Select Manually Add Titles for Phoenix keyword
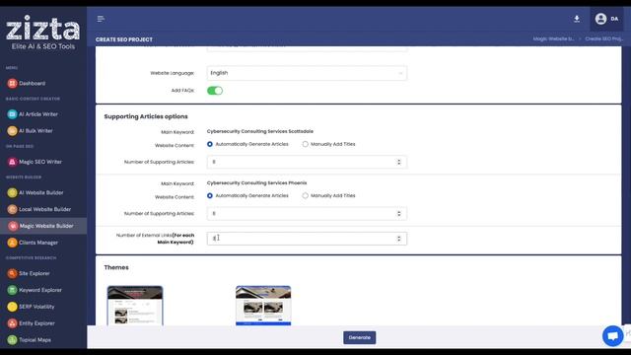This screenshot has height=355, width=631. click(305, 195)
